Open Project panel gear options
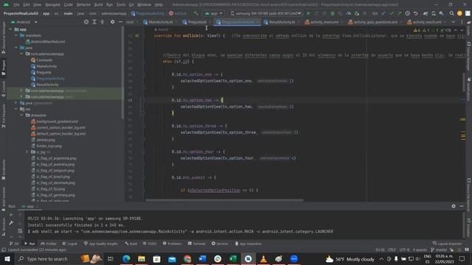The width and height of the screenshot is (472, 265). [112, 22]
